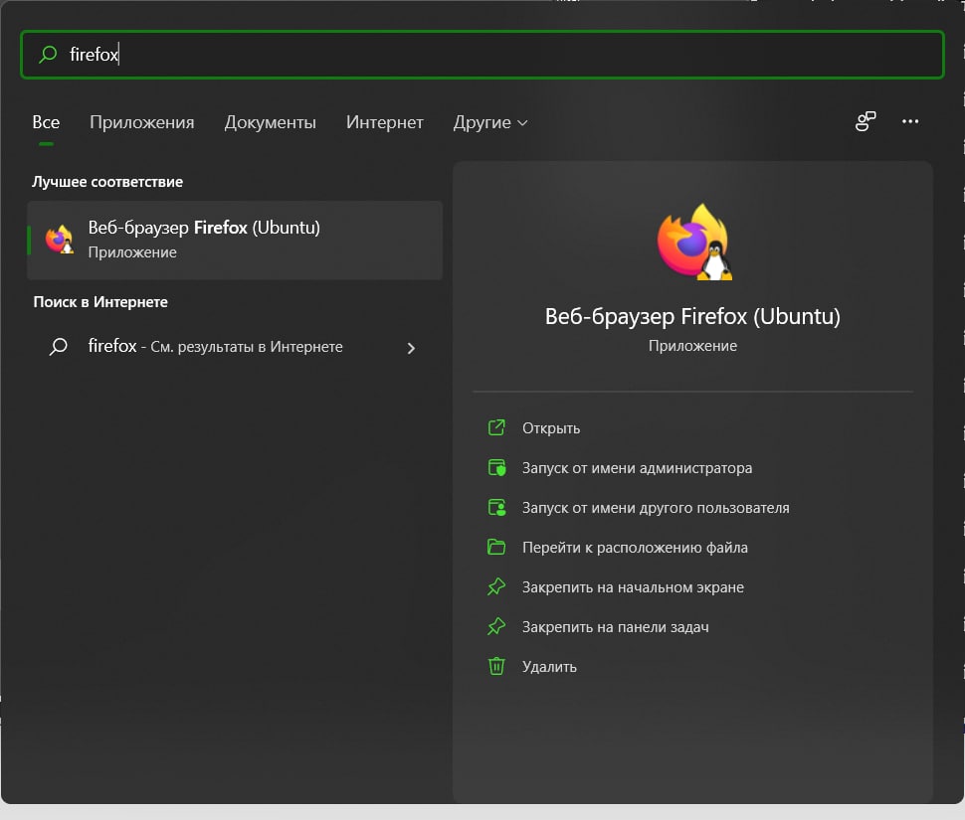
Task: Choose Запуск от имени другого пользователя
Action: 656,508
